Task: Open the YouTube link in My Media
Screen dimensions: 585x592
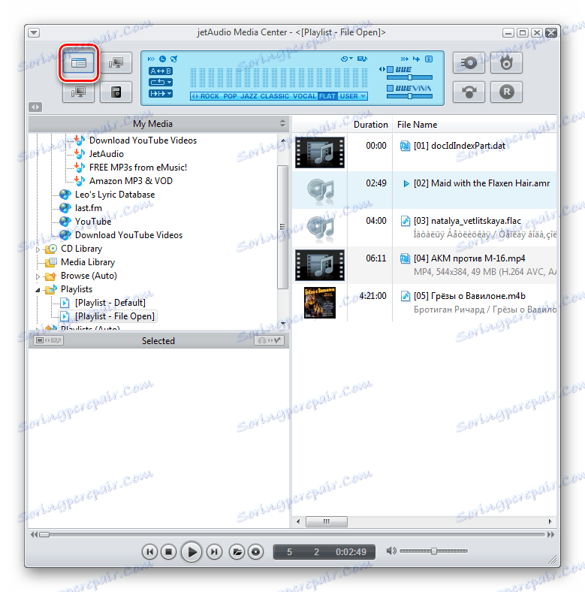Action: point(93,222)
